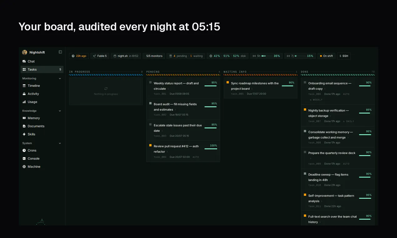Collapse the System section chevron
This screenshot has width=397, height=238.
(60, 143)
